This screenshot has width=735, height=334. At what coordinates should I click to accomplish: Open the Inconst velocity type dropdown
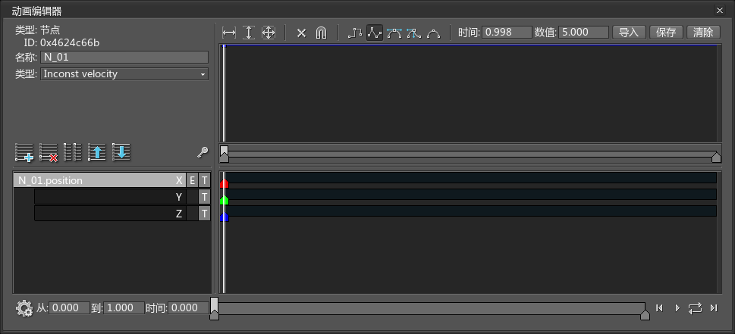click(124, 74)
